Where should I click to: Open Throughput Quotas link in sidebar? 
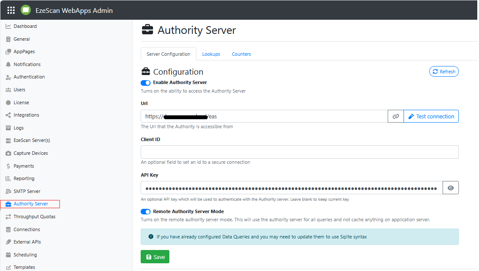34,217
